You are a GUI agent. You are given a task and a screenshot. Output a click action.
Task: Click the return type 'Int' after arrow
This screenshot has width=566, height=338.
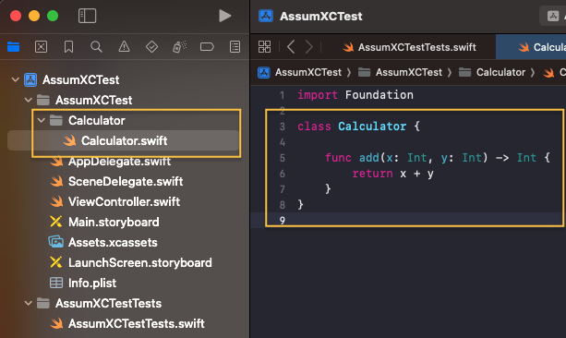pos(526,158)
